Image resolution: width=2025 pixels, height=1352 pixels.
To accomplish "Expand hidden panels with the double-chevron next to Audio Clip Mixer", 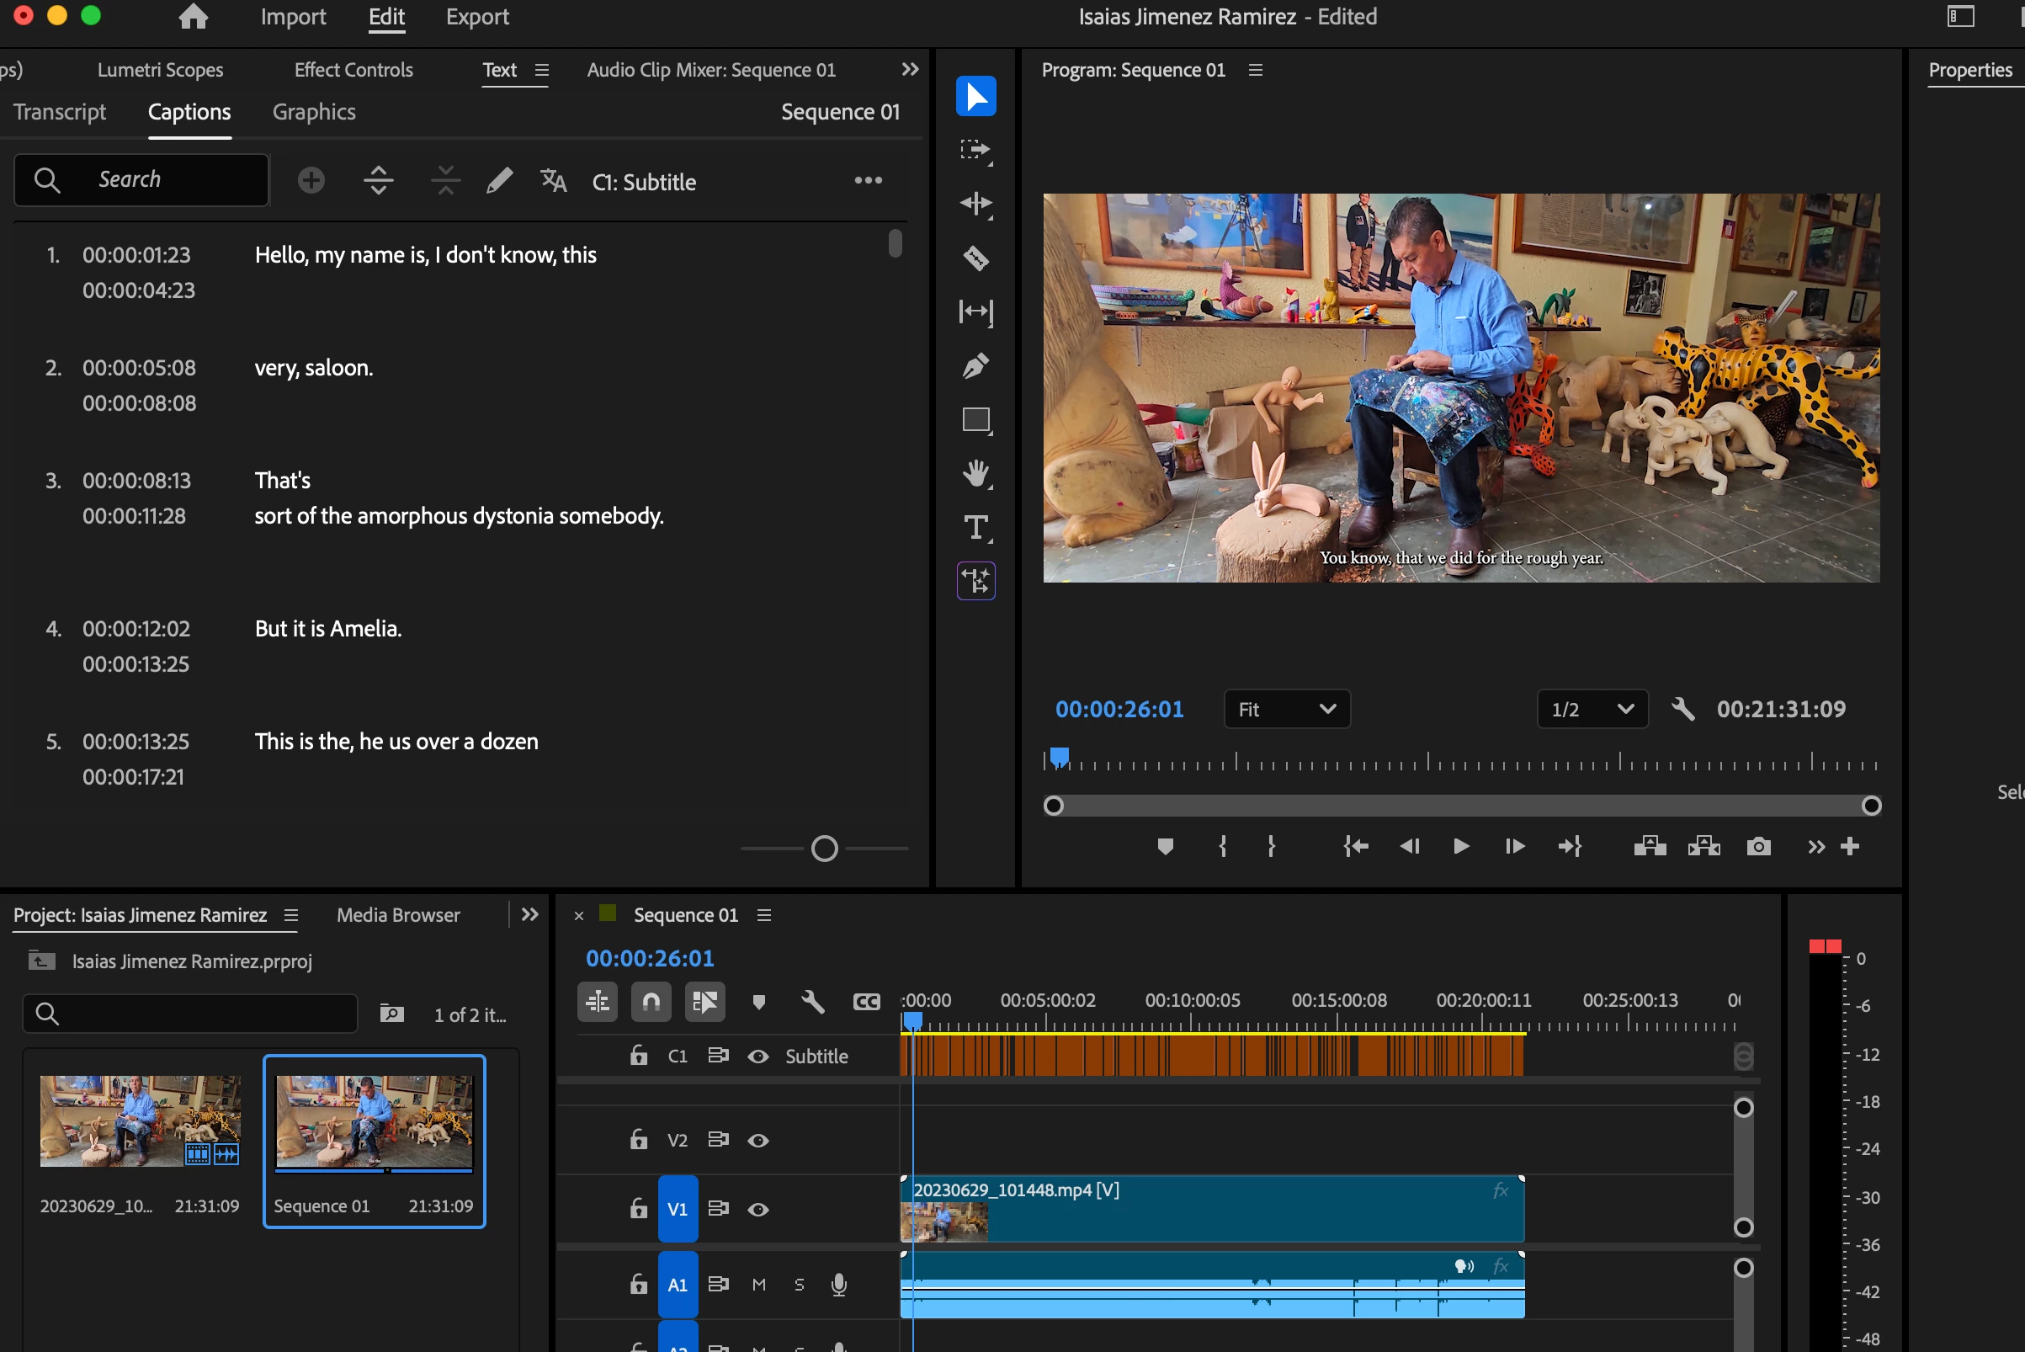I will [910, 69].
